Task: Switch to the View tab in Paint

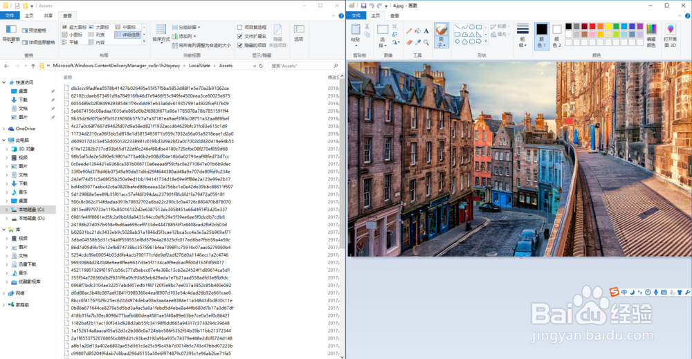Action: pyautogui.click(x=394, y=15)
